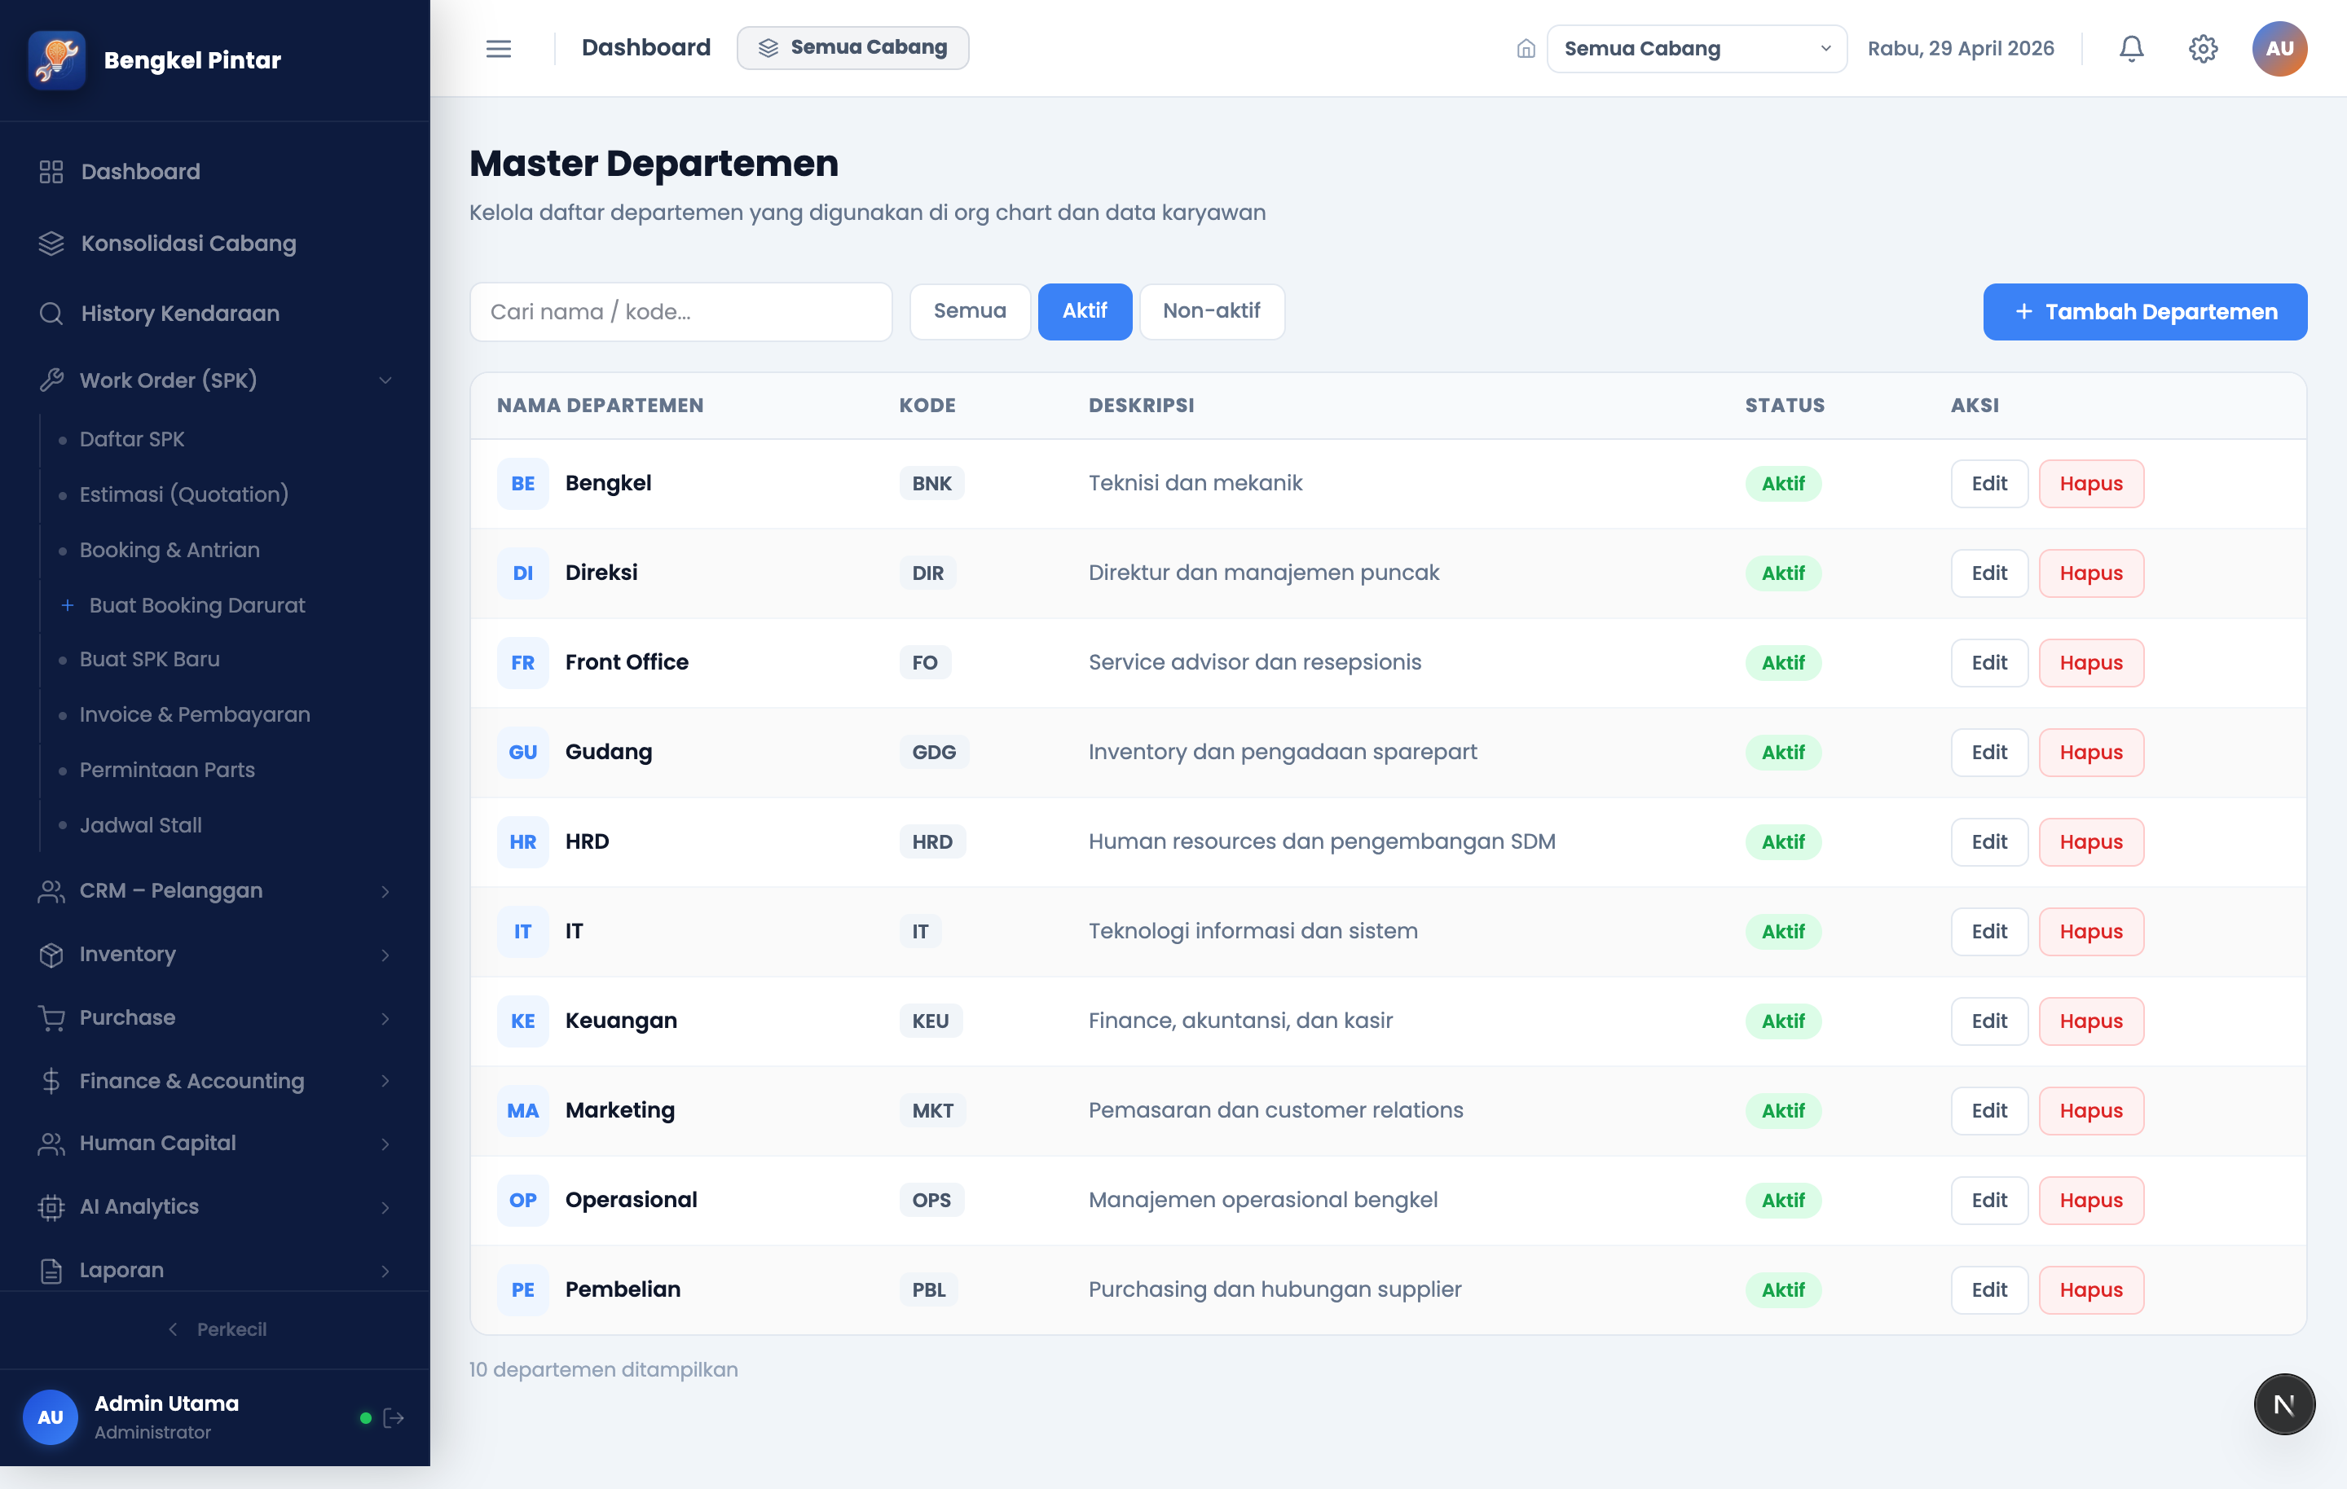Click the logout icon beside Admin Utama
This screenshot has height=1489, width=2347.
pos(394,1417)
